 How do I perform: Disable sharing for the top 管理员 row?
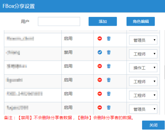coord(100,39)
